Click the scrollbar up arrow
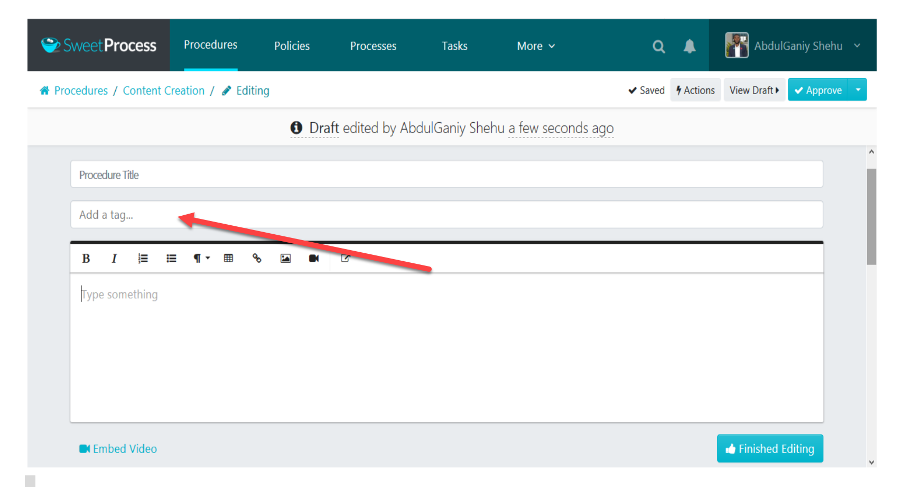The image size is (902, 487). [871, 152]
